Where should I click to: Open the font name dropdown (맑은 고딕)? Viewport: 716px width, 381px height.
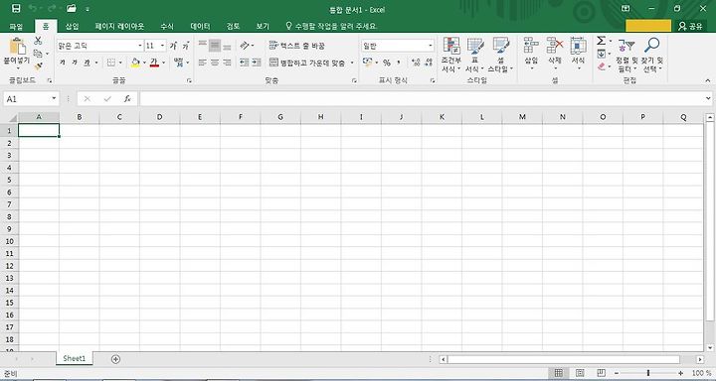pyautogui.click(x=140, y=46)
